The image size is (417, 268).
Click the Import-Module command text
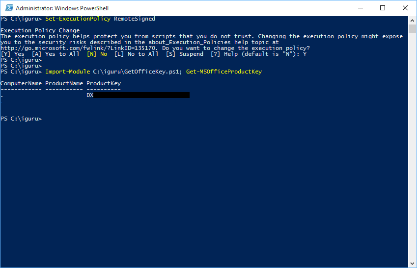[x=67, y=72]
